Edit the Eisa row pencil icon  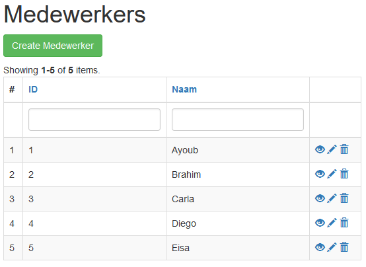pyautogui.click(x=332, y=247)
